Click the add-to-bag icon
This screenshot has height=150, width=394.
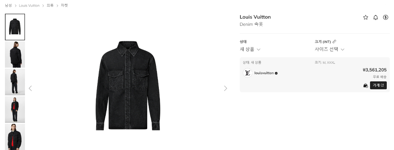coord(365,86)
